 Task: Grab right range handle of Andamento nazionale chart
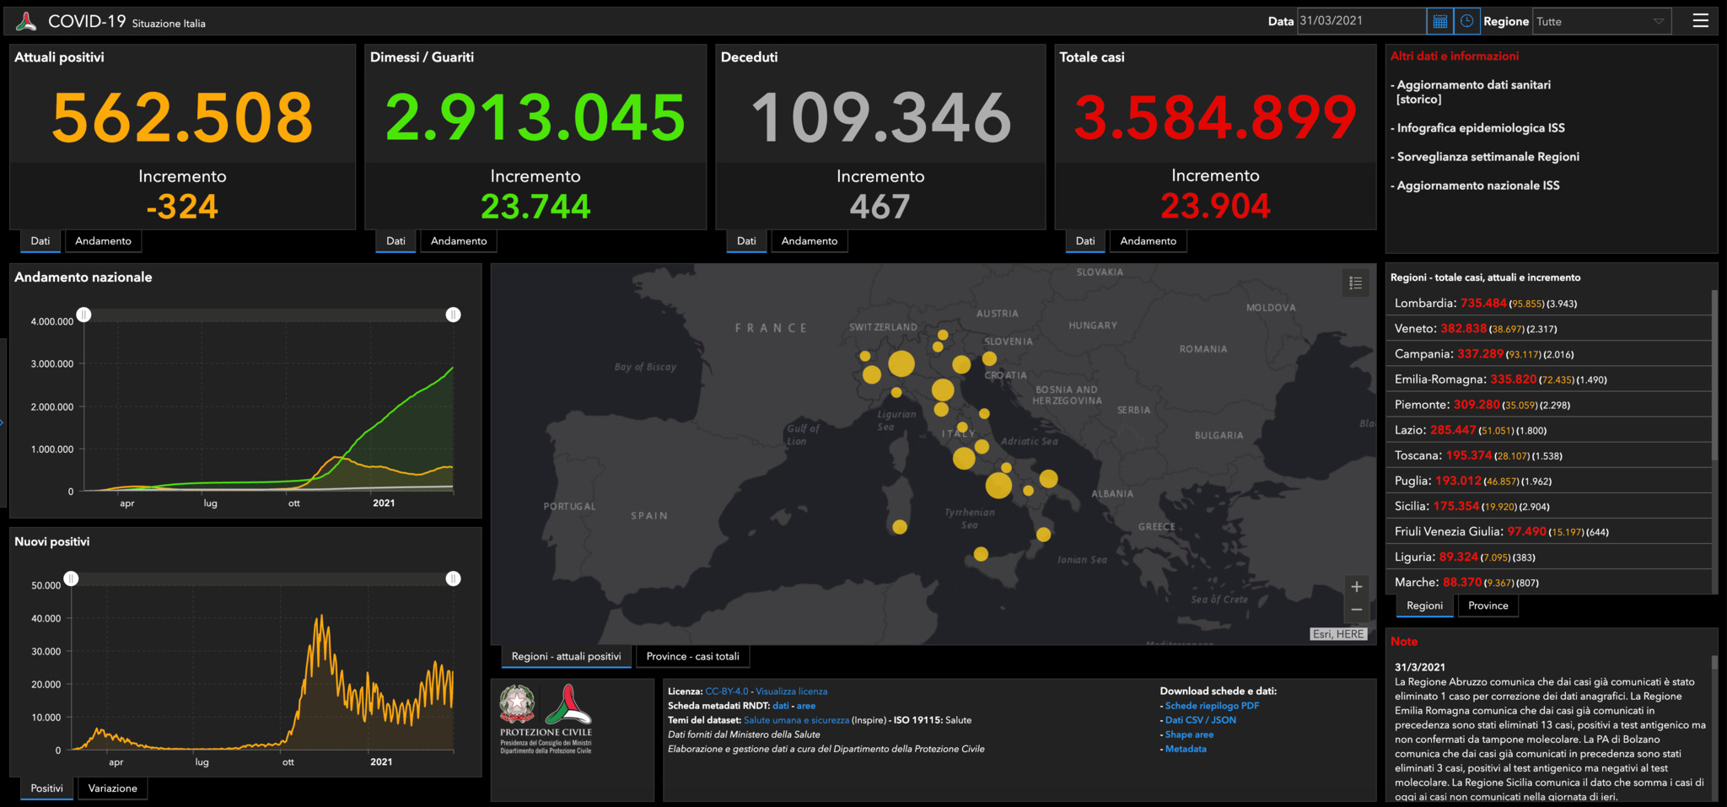point(453,315)
